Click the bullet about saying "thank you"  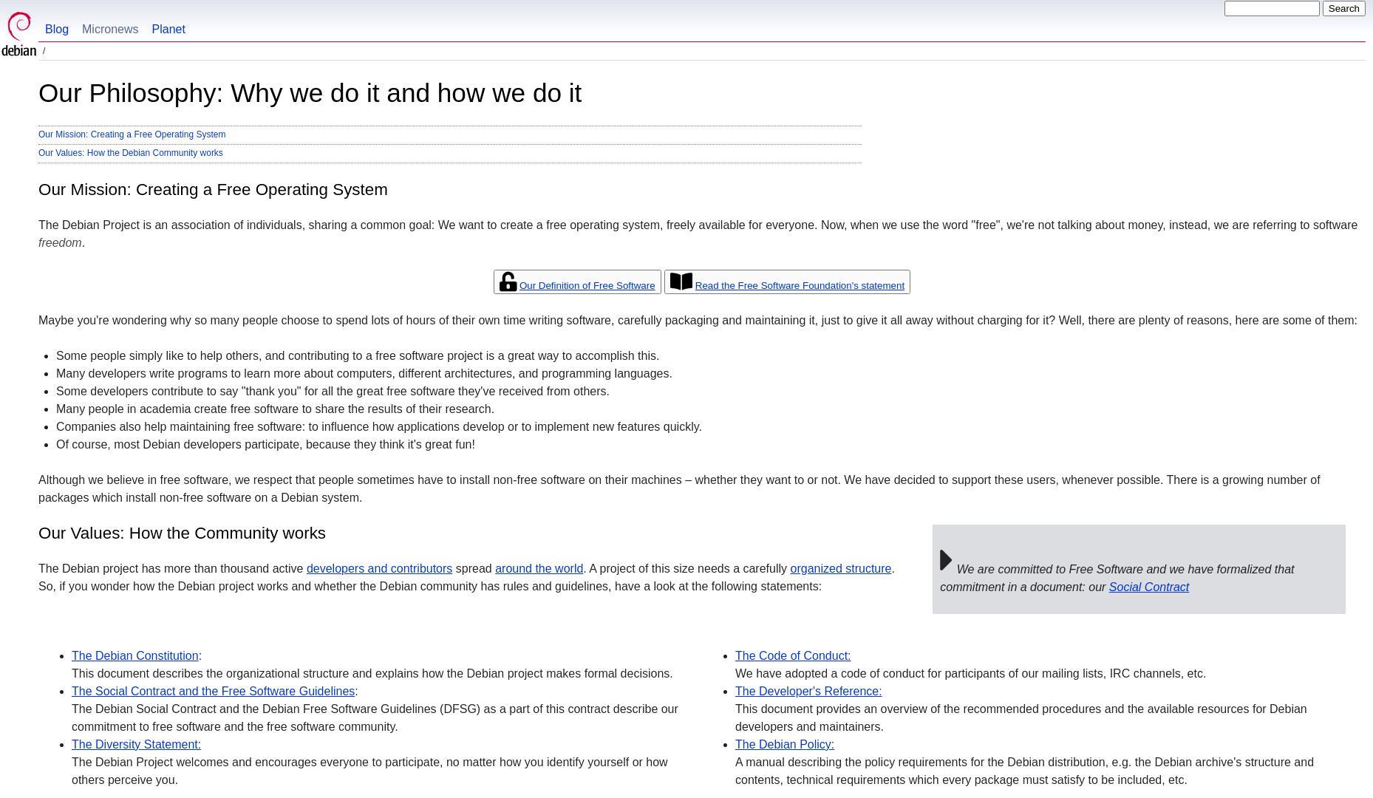click(333, 391)
